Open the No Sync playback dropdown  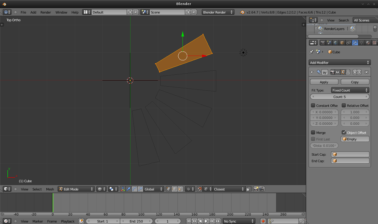[239, 221]
